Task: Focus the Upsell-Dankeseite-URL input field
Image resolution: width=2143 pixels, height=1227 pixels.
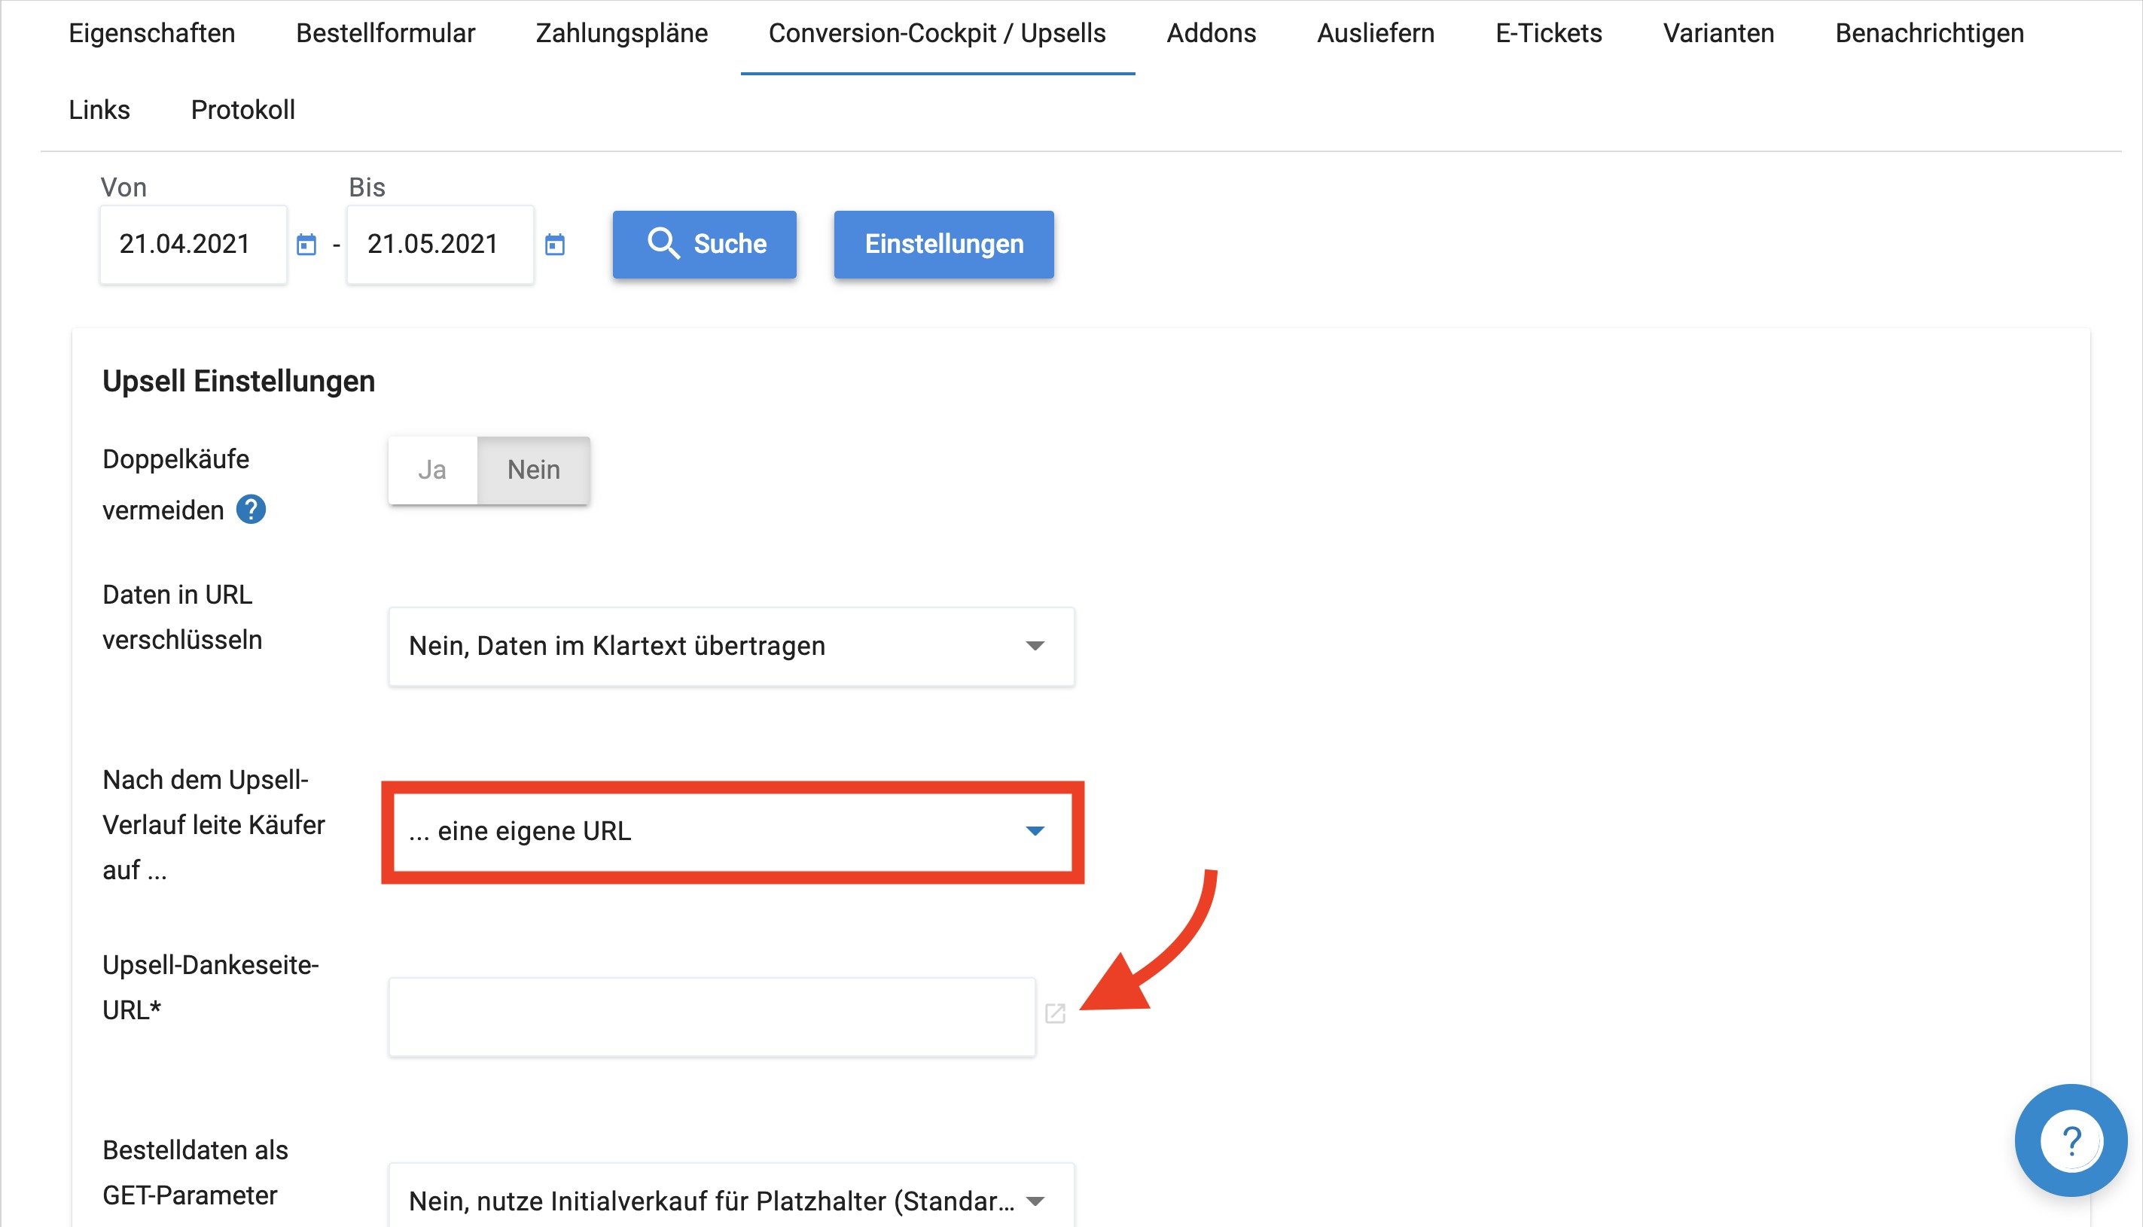Action: 712,1016
